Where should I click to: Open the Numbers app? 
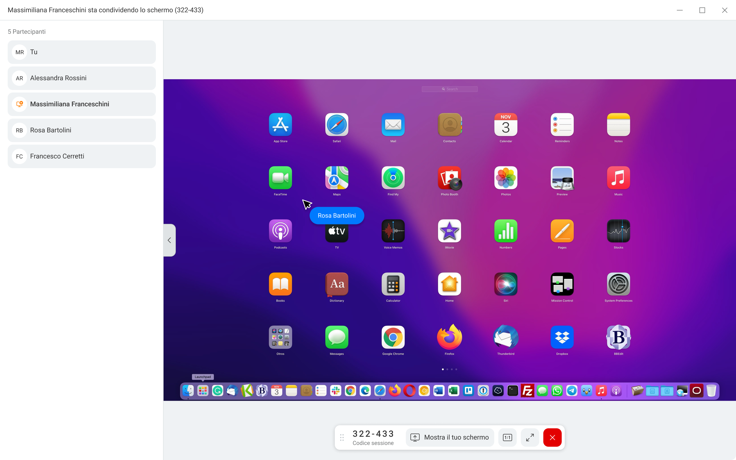506,231
